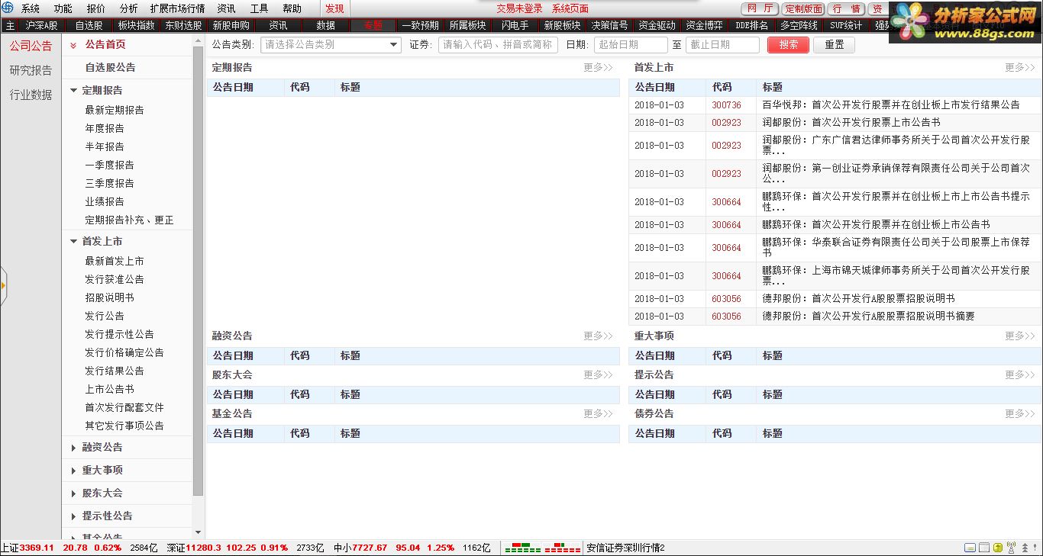1043x556 pixels.
Task: Open the 系统 menu
Action: [31, 8]
